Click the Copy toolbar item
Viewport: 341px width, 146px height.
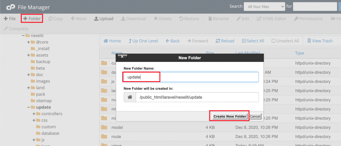(56, 19)
